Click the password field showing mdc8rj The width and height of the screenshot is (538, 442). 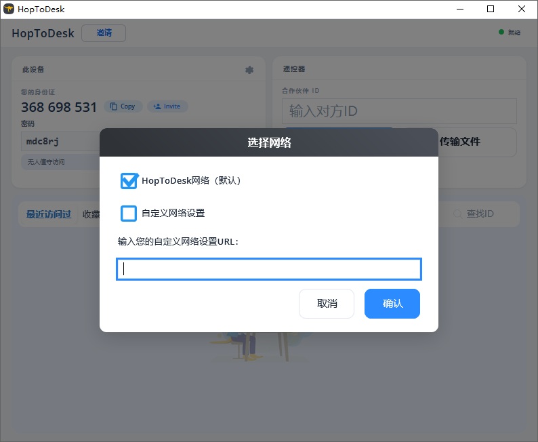(x=60, y=142)
